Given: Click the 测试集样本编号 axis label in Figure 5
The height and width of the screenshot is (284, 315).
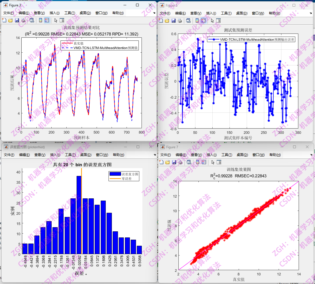Looking at the screenshot, I should click(x=238, y=138).
